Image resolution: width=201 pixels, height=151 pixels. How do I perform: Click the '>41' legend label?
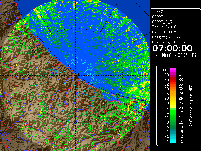pos(166,70)
